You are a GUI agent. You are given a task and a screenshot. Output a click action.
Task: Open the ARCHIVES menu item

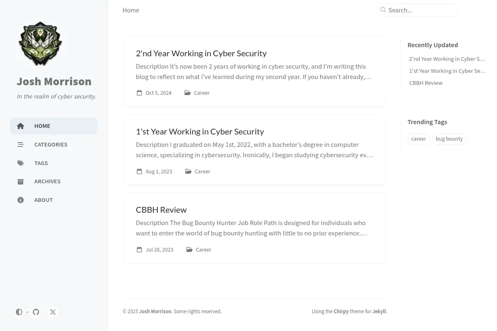(54, 181)
